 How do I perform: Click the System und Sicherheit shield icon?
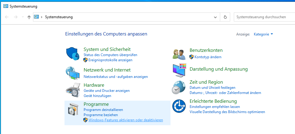pyautogui.click(x=73, y=54)
